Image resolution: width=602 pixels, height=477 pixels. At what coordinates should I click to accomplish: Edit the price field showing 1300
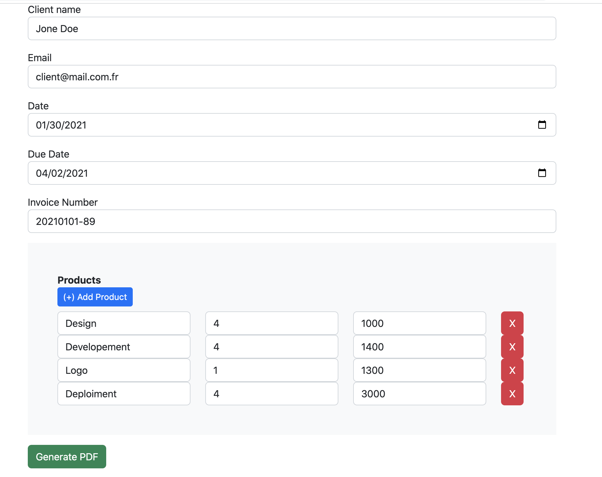click(x=420, y=370)
